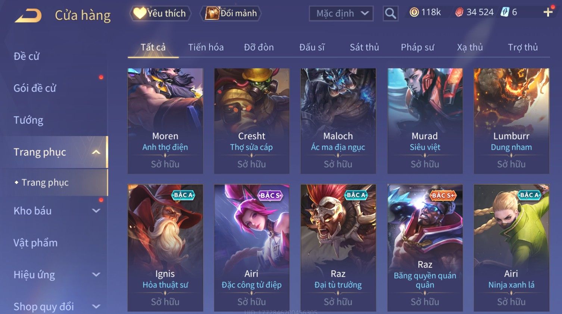Open the Mặc định sort dropdown

(341, 14)
